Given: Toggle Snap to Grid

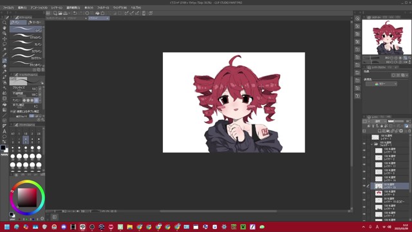Looking at the screenshot, I should pos(137,13).
